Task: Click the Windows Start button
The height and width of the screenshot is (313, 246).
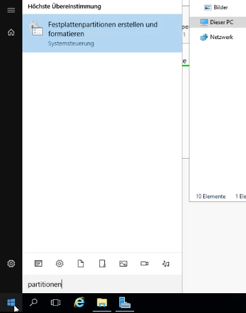Action: click(x=11, y=303)
